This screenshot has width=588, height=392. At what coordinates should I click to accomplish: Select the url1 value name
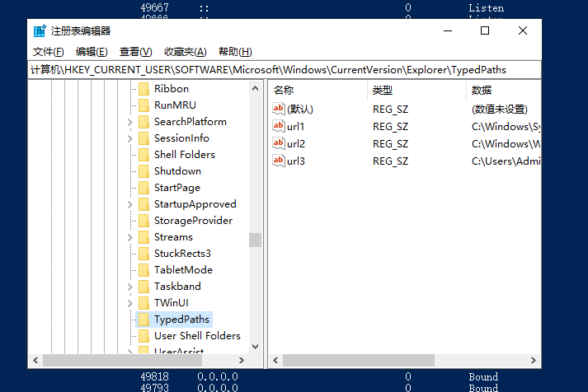click(x=296, y=127)
